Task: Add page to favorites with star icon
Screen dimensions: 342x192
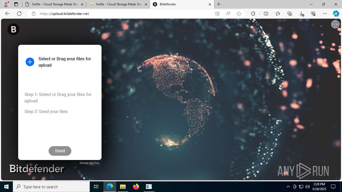Action: coord(239,14)
